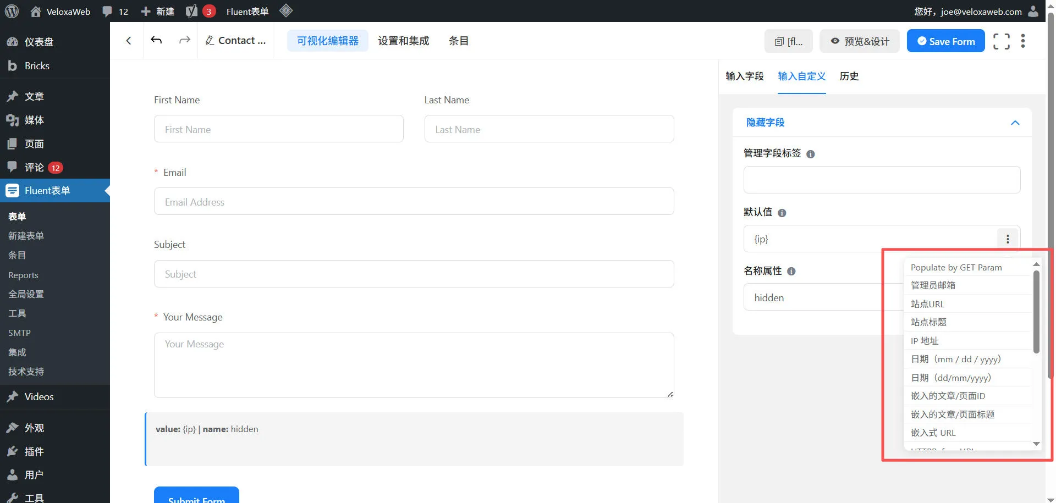This screenshot has width=1056, height=503.
Task: Open the WordPress logo menu
Action: (12, 11)
